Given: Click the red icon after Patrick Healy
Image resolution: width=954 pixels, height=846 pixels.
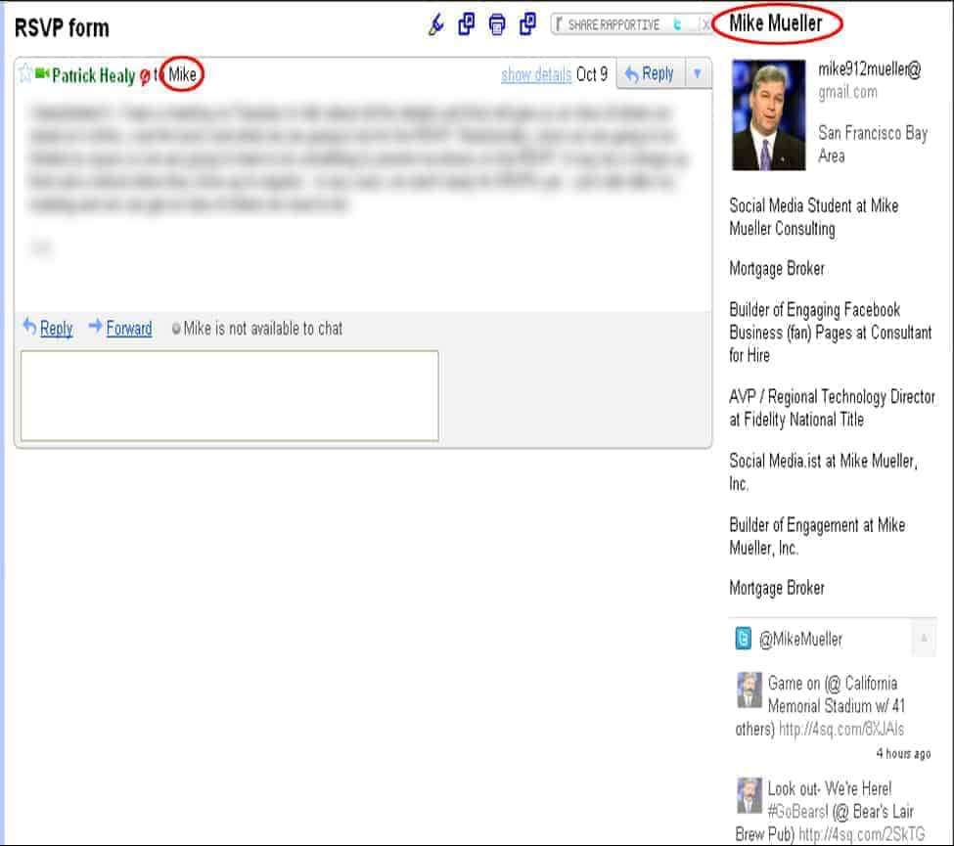Looking at the screenshot, I should click(x=145, y=76).
